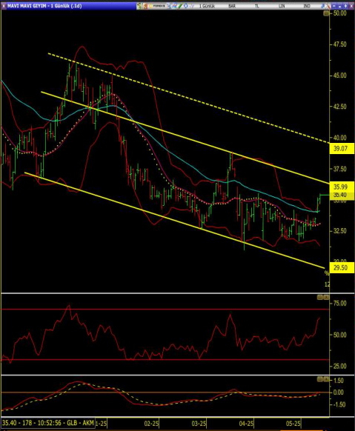Click the window system icon left of the title
Screen dimensions: 355x431
point(4,5)
